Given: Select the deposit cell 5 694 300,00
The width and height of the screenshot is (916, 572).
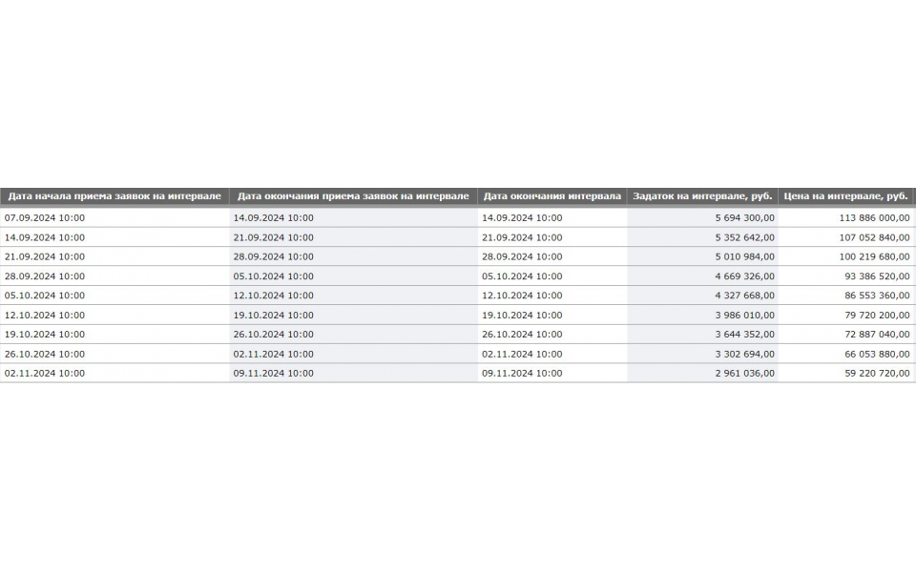Looking at the screenshot, I should point(702,217).
